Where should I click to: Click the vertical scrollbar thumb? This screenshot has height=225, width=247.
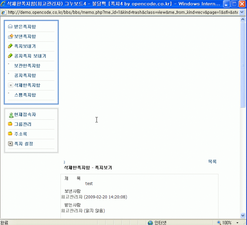(243, 65)
